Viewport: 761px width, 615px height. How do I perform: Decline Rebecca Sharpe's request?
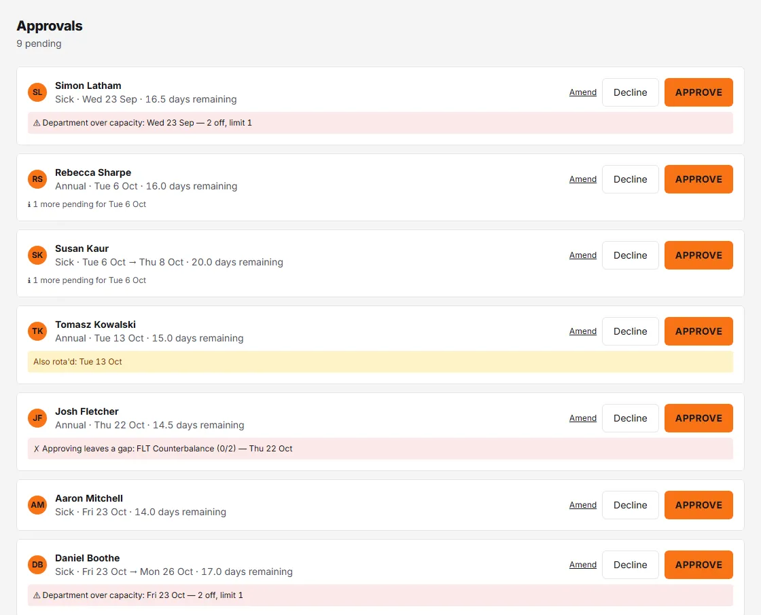(630, 179)
